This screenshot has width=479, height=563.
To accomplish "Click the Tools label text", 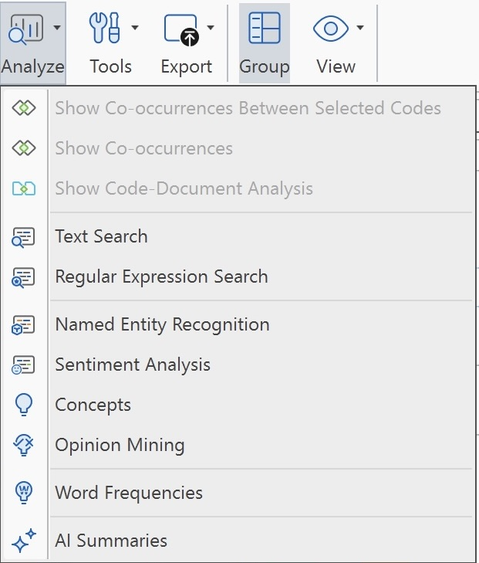I will coord(110,67).
